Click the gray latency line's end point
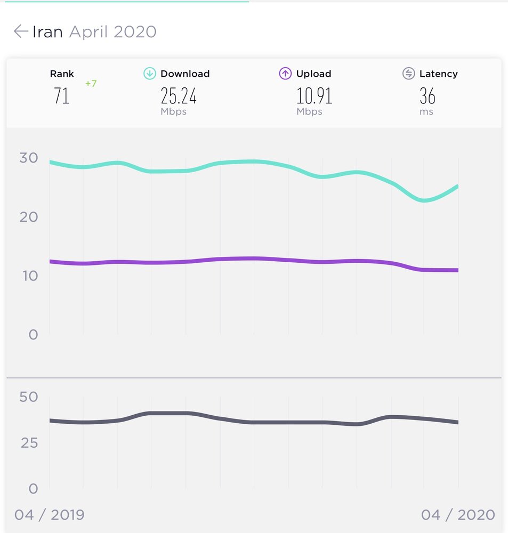 [458, 422]
